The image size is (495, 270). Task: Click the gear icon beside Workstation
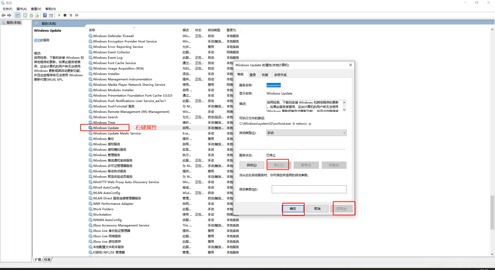point(90,214)
